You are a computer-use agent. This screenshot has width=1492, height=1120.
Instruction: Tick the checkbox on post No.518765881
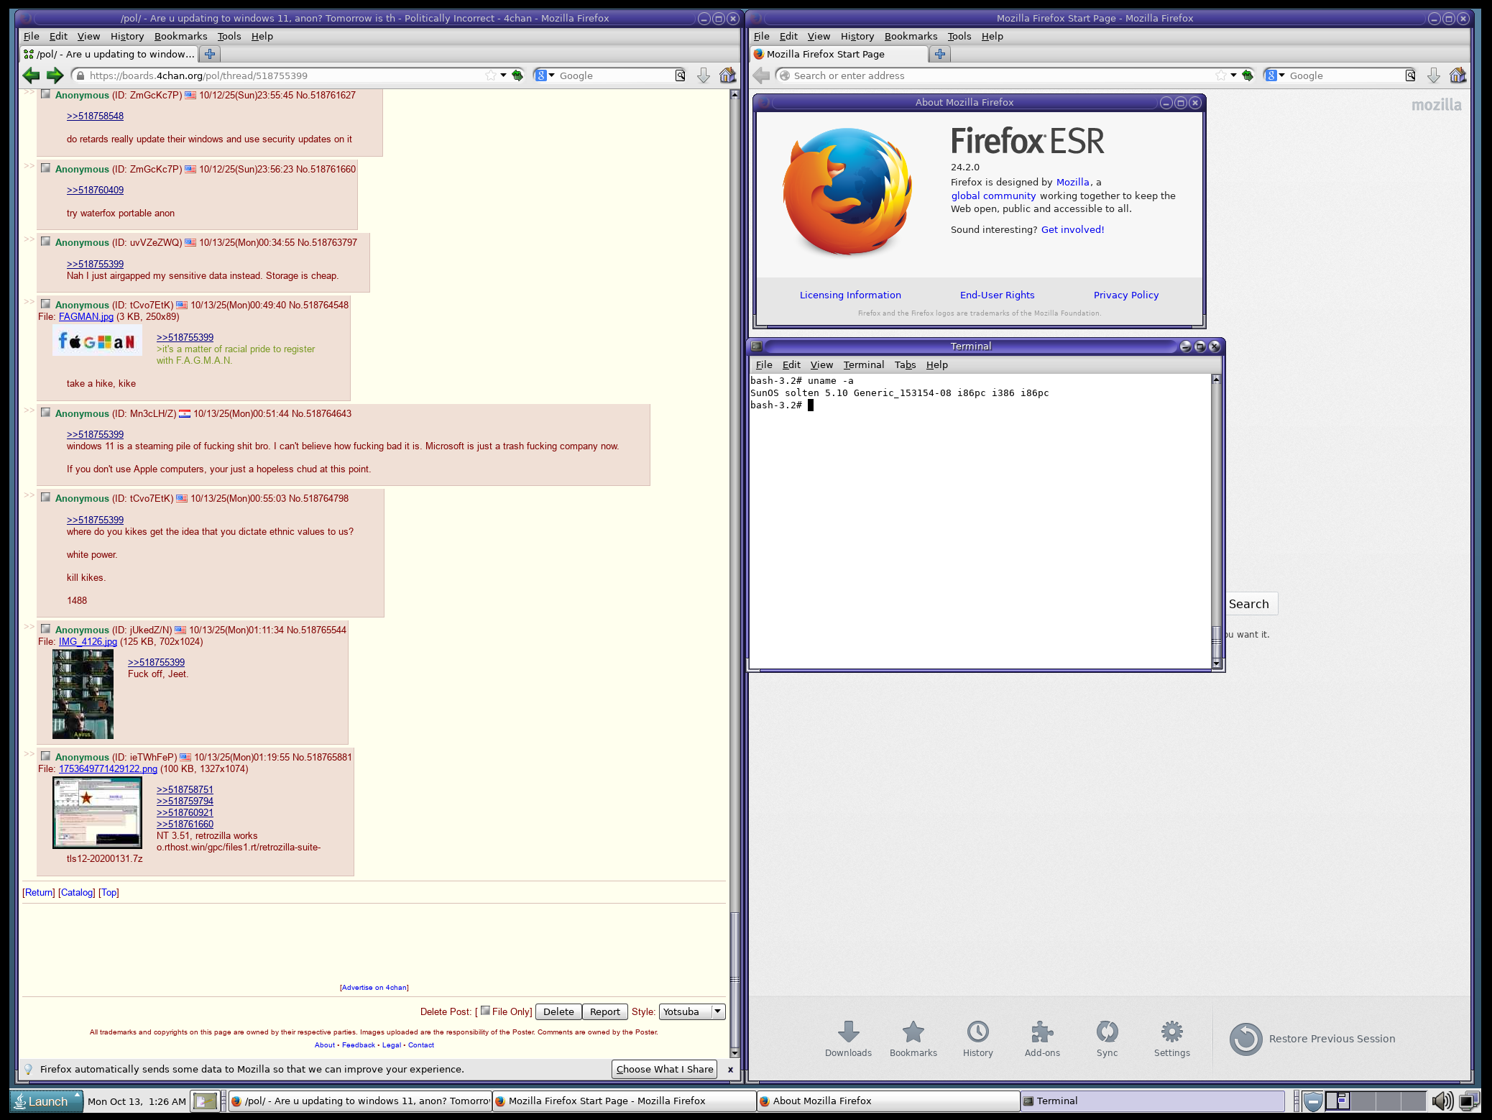pyautogui.click(x=45, y=756)
